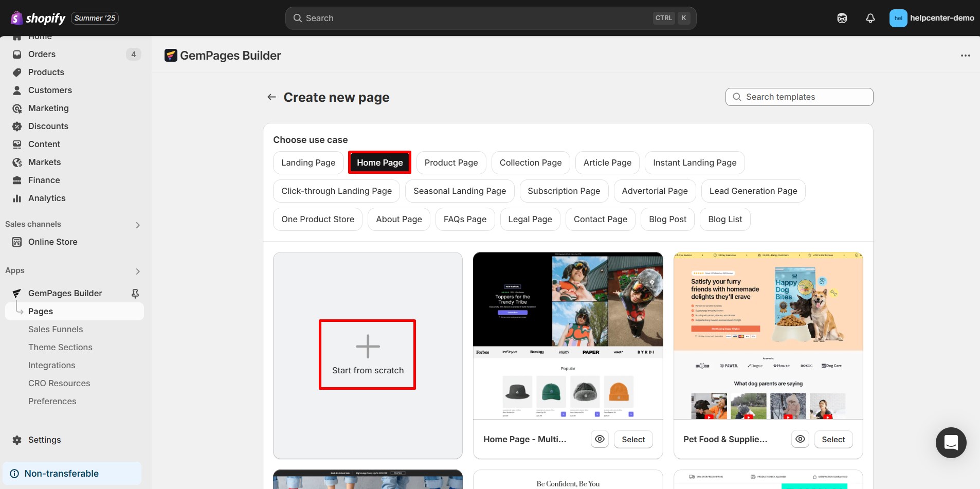Select Products from the Shopify sidebar
The image size is (980, 489).
click(46, 72)
